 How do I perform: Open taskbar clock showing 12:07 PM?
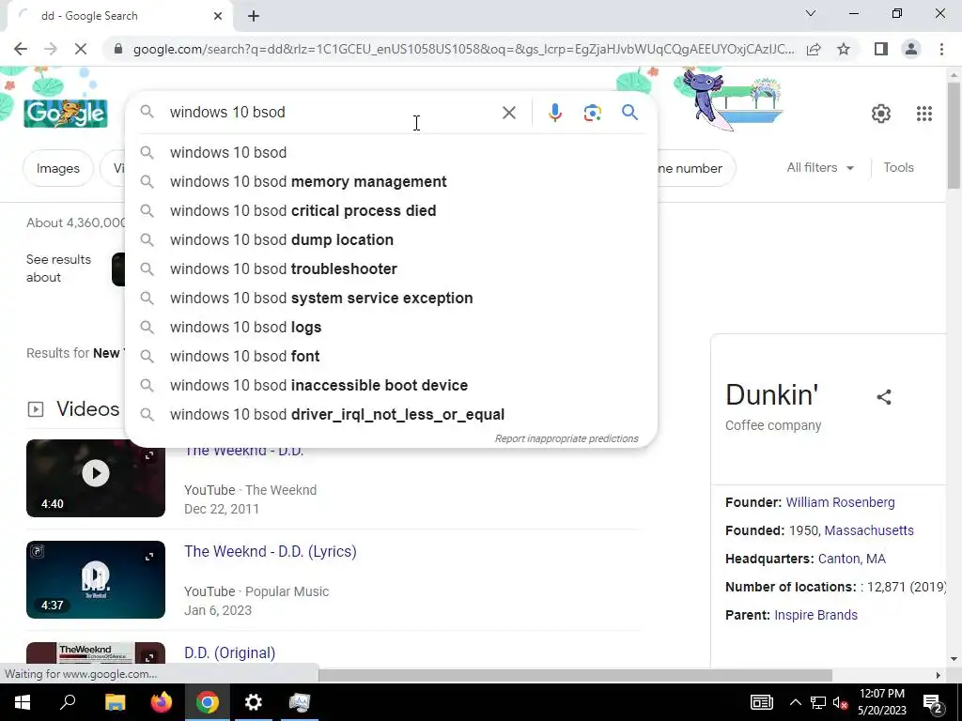(881, 702)
